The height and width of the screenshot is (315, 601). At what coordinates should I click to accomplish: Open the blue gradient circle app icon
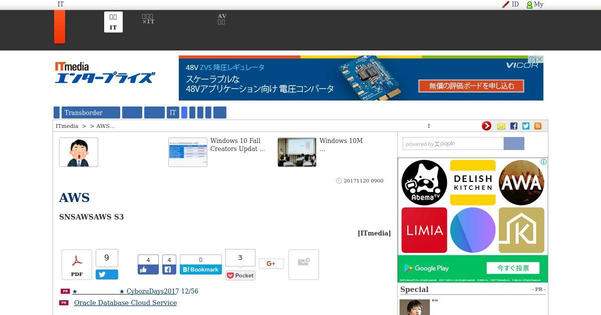[473, 230]
